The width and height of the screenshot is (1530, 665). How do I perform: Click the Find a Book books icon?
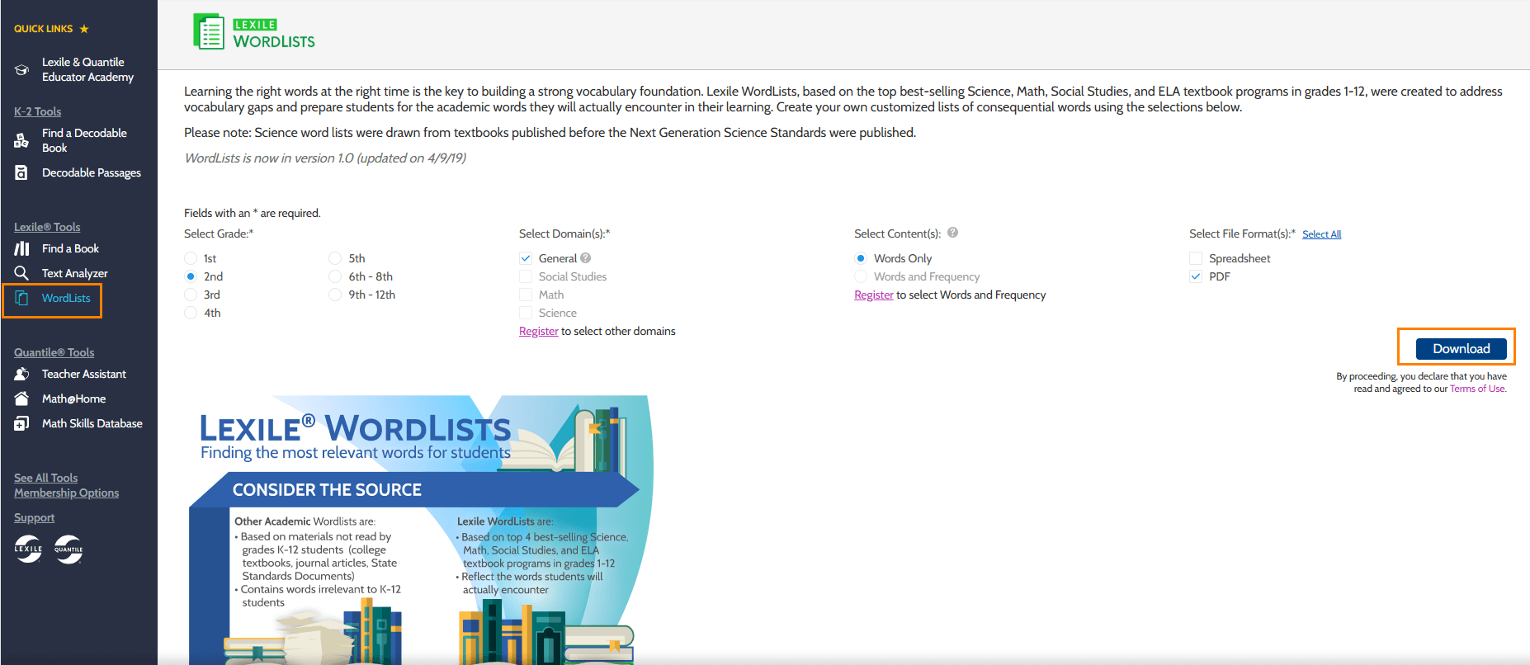(x=22, y=248)
